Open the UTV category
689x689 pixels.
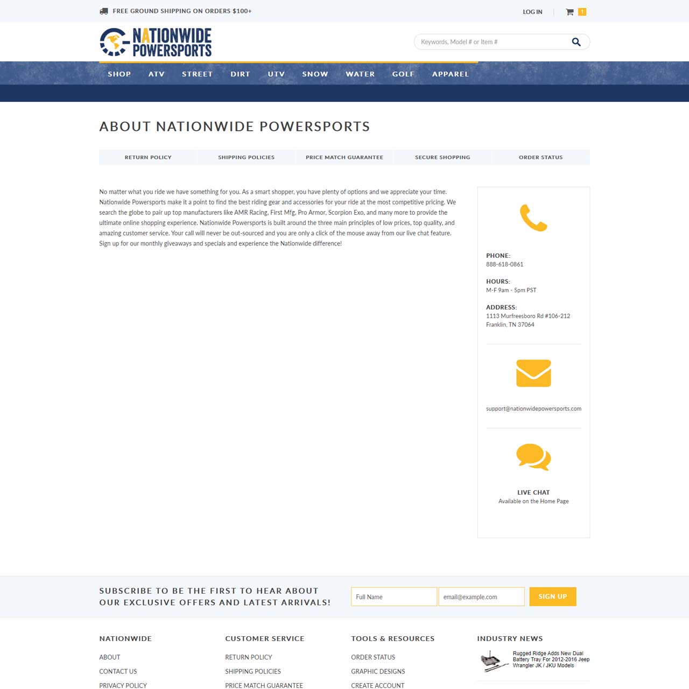tap(277, 74)
